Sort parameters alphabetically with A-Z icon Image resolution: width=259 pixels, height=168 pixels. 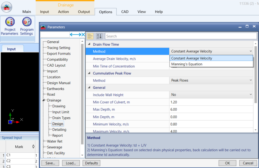99,36
